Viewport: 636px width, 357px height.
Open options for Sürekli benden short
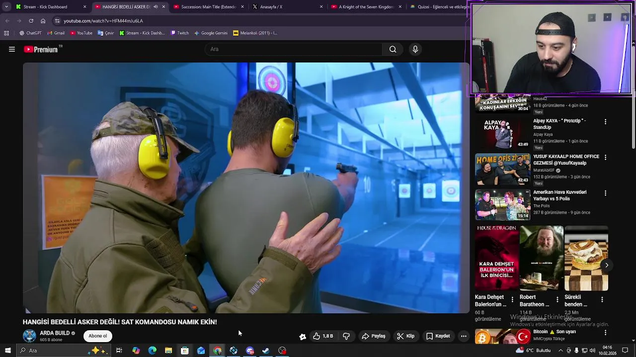pyautogui.click(x=602, y=299)
